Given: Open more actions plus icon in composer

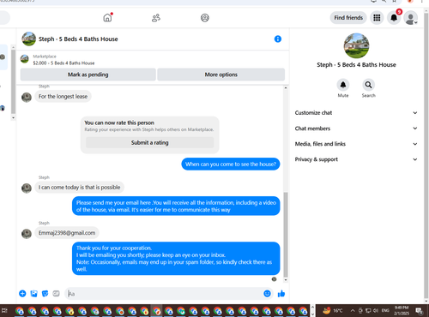Looking at the screenshot, I should [22, 293].
